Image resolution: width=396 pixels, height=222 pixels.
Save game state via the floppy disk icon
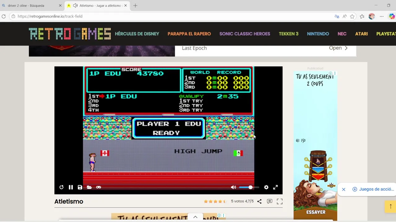80,187
